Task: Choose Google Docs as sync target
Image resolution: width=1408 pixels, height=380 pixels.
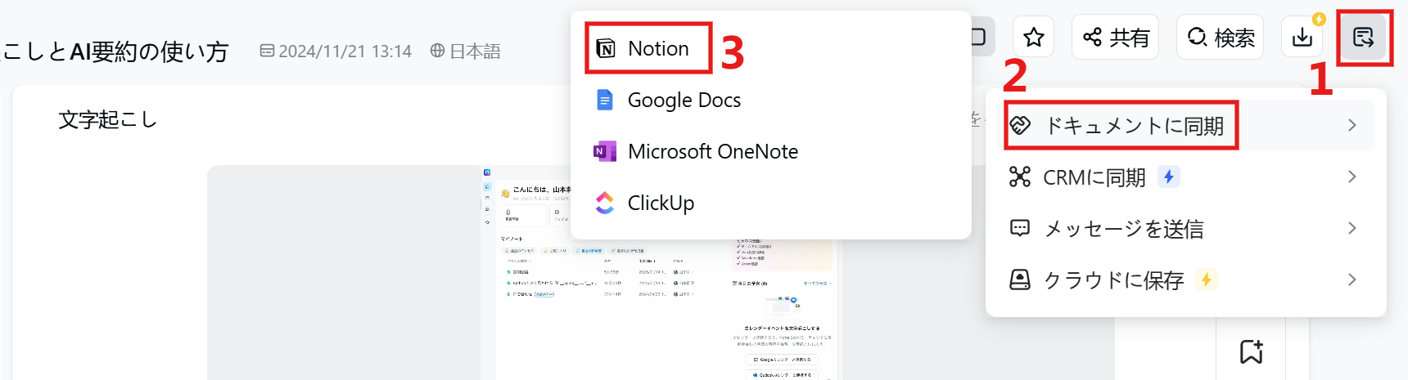Action: (771, 101)
